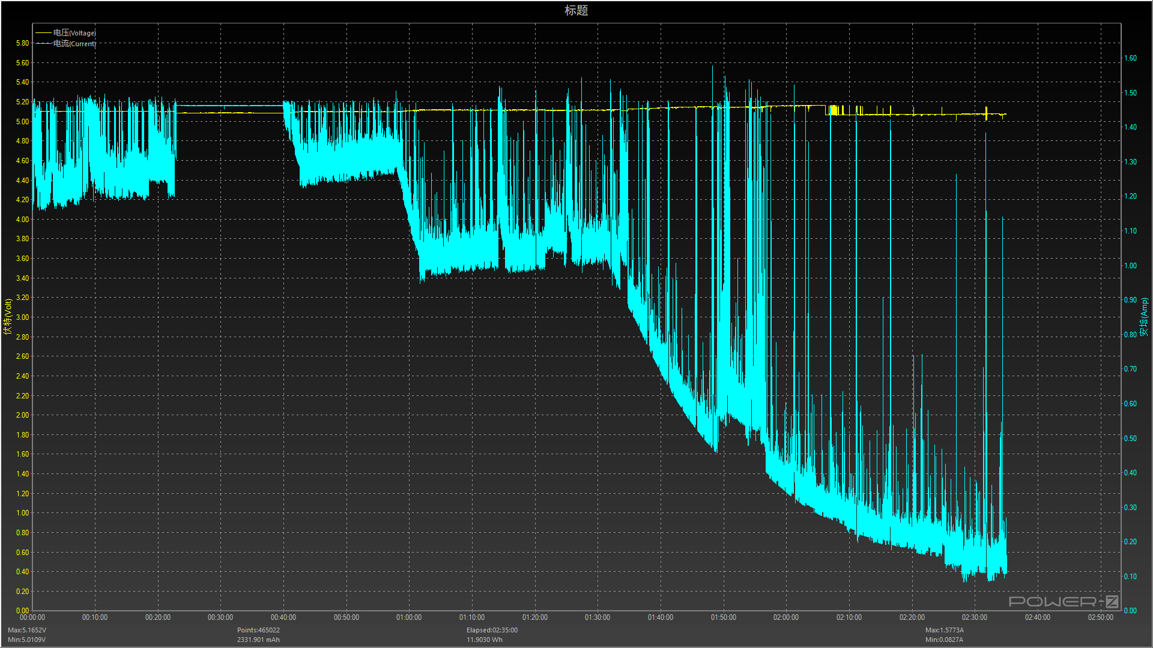Toggle the 电流(Current) legend entry
Image resolution: width=1153 pixels, height=648 pixels.
[x=74, y=44]
